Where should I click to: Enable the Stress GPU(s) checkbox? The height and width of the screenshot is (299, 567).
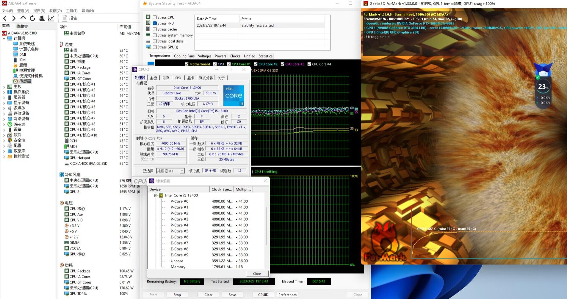pyautogui.click(x=155, y=47)
